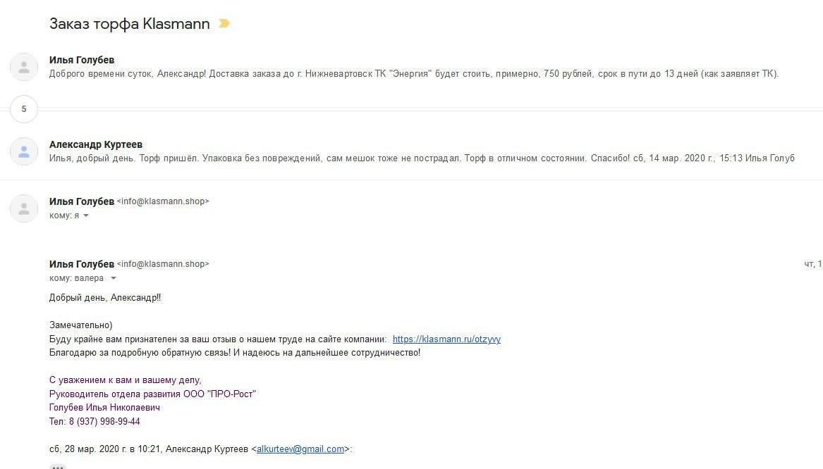Click the avatar beside the "кому: я" message
Screen dimensions: 823x469
coord(24,208)
